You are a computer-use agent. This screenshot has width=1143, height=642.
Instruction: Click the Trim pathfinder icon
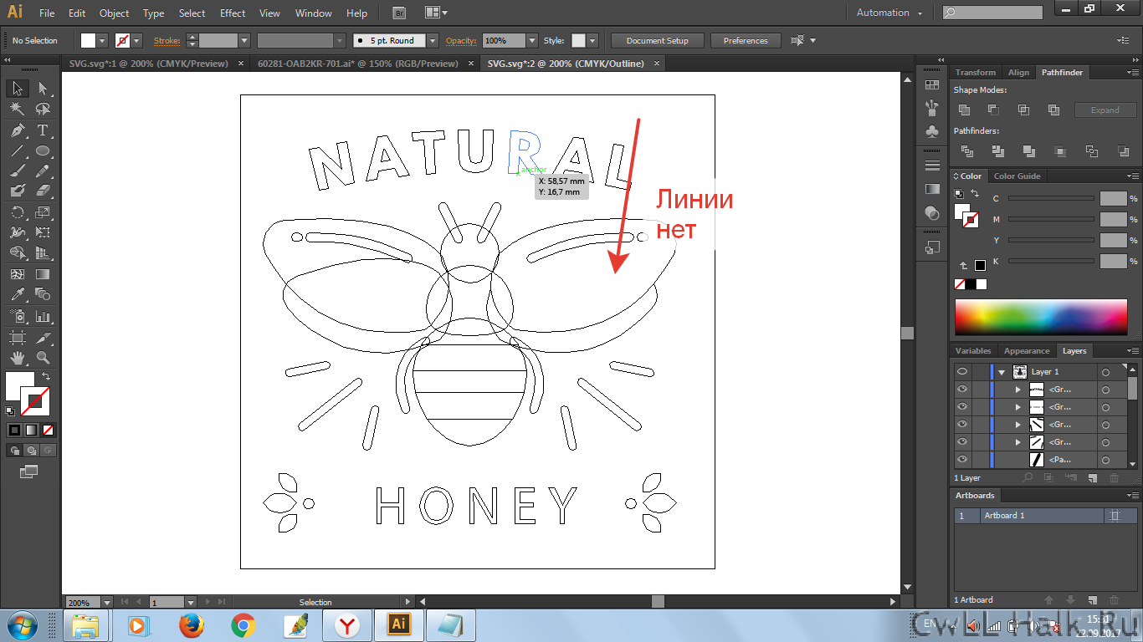coord(997,151)
